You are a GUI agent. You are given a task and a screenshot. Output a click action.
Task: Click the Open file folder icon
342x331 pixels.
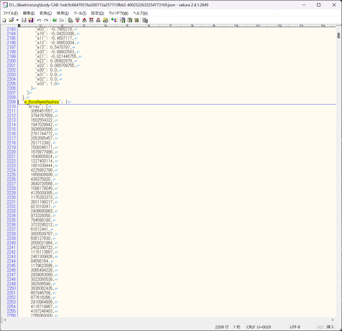[x=11, y=20]
